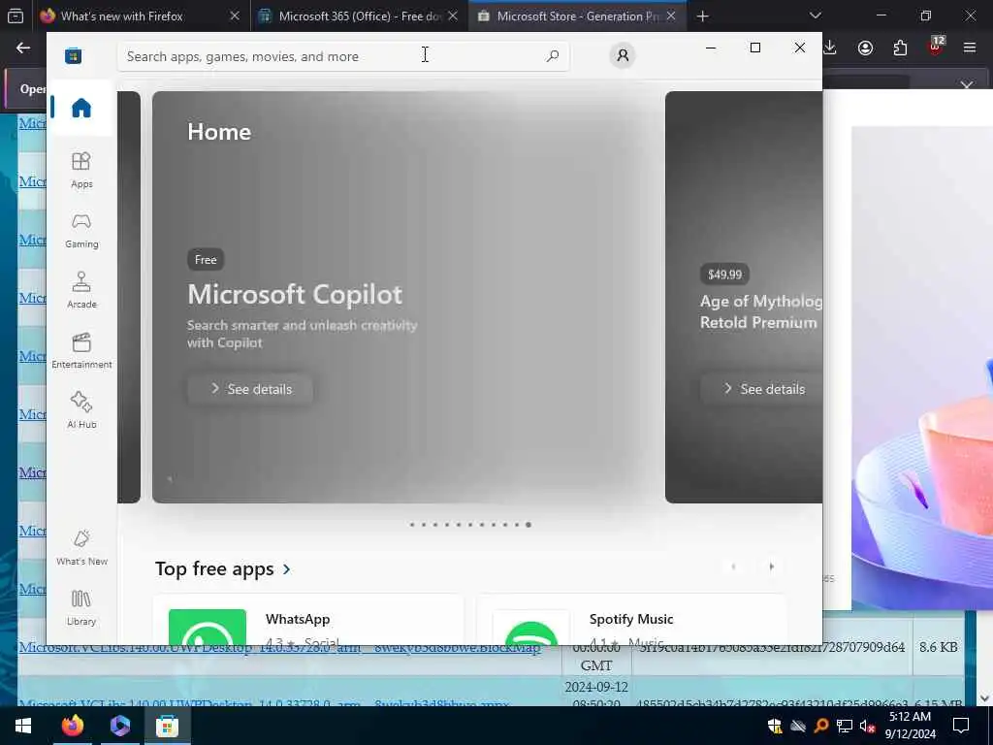Open the taskbar clock showing 5:12 AM
The image size is (993, 745).
(910, 726)
